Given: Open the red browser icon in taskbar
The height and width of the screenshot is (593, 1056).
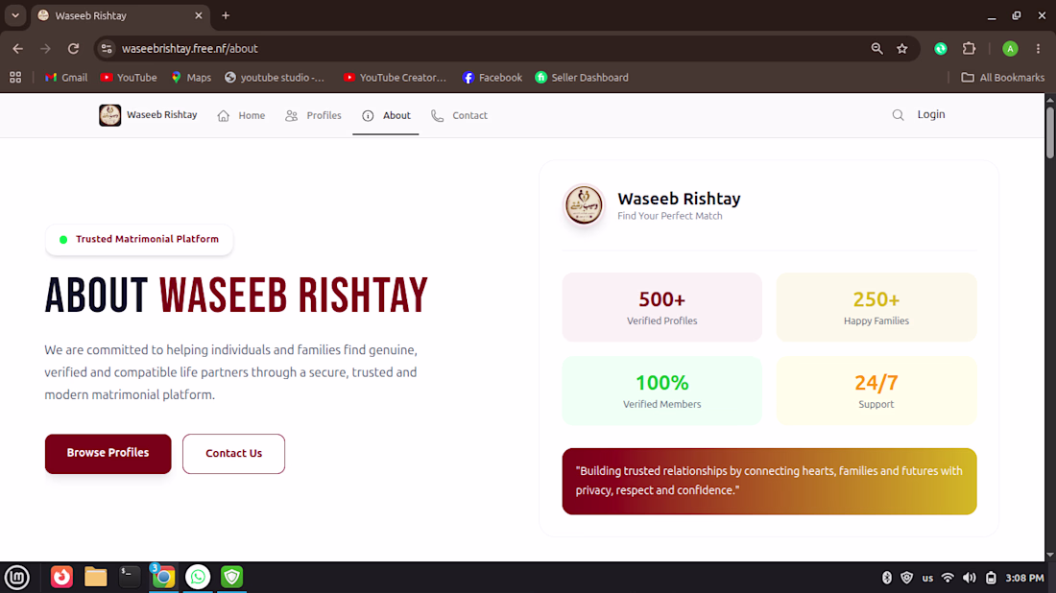Looking at the screenshot, I should pos(62,577).
